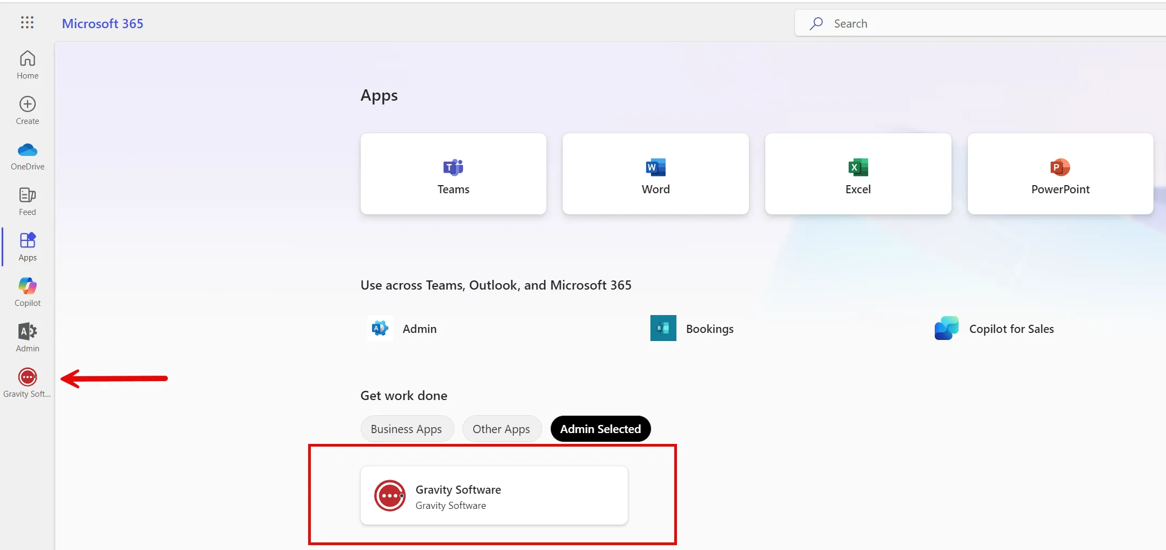Launch Copilot from the sidebar
Viewport: 1166px width, 550px height.
(x=27, y=292)
